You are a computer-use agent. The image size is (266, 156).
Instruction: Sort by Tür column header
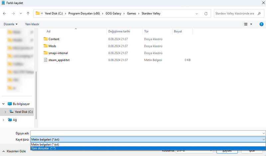click(x=146, y=31)
